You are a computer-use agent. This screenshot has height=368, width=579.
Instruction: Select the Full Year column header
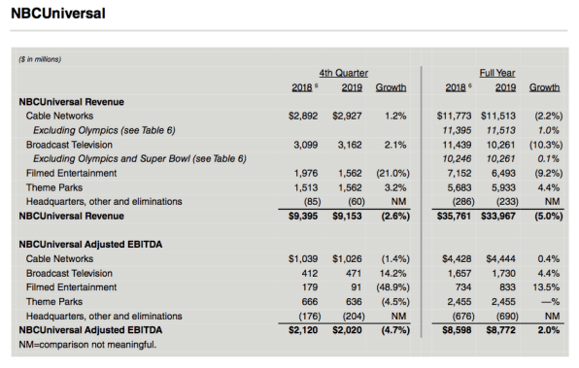pos(497,73)
